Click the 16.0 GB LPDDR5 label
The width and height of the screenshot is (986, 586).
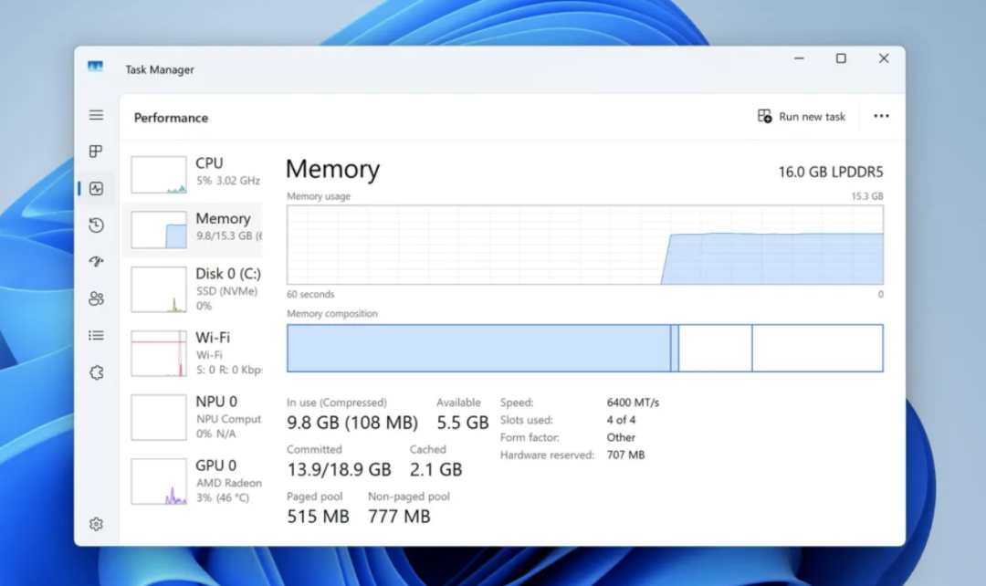click(x=831, y=172)
